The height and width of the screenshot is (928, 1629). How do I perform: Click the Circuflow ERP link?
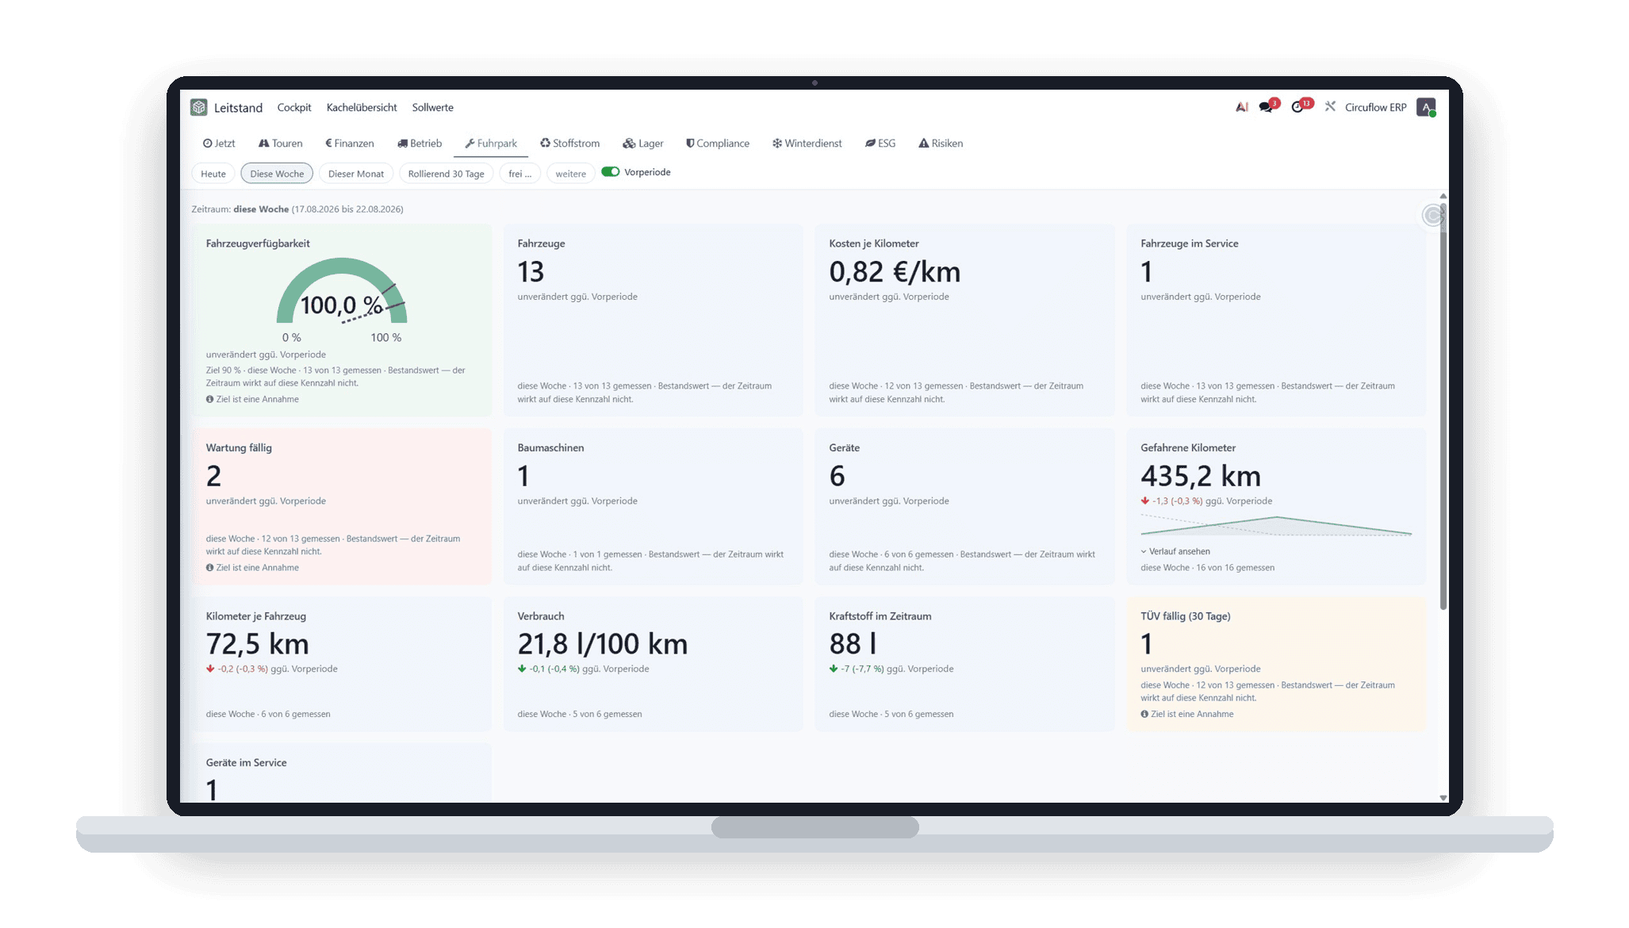click(x=1375, y=108)
